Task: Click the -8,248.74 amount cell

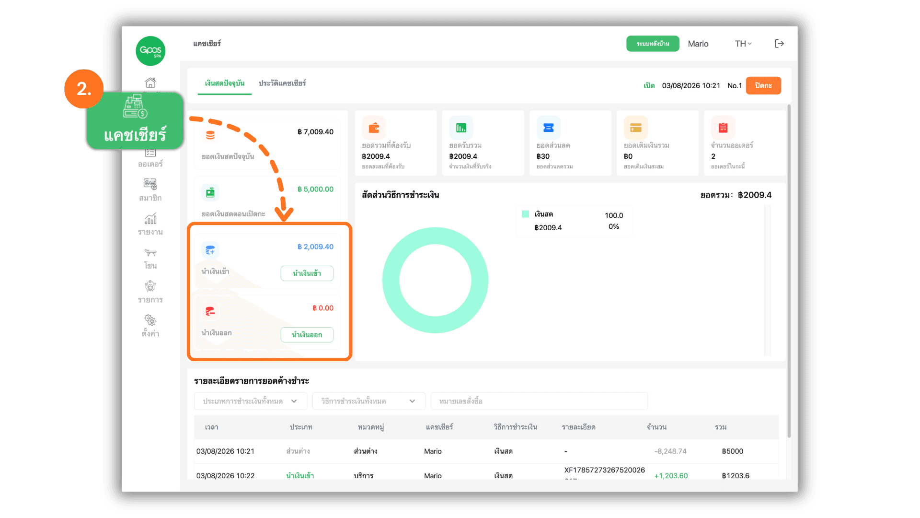Action: tap(670, 451)
